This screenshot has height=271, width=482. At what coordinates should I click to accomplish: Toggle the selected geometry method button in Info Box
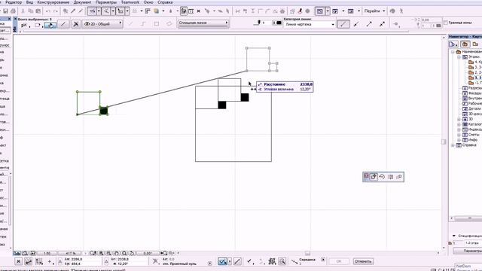[50, 25]
